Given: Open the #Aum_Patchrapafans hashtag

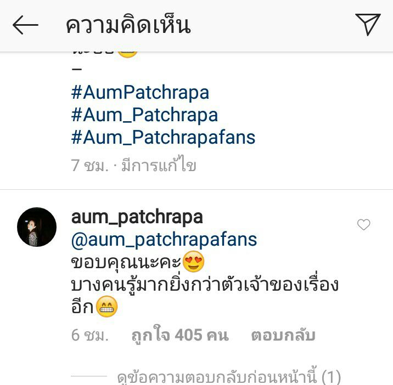Looking at the screenshot, I should (x=163, y=138).
